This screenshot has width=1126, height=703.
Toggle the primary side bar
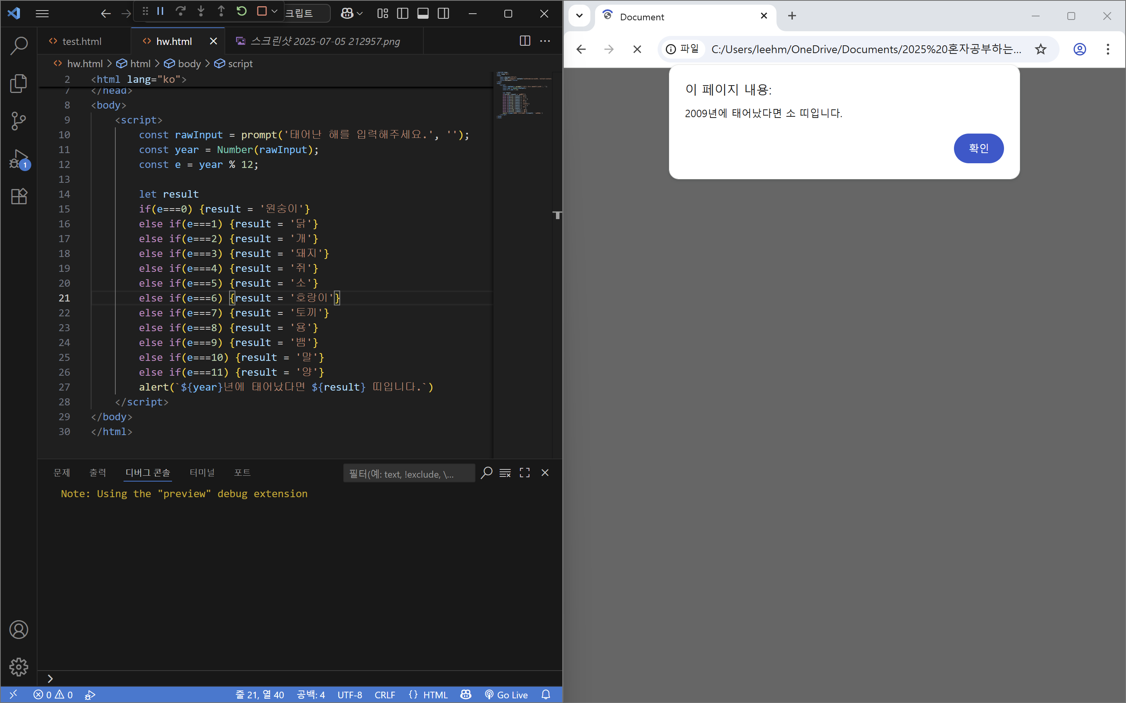402,14
